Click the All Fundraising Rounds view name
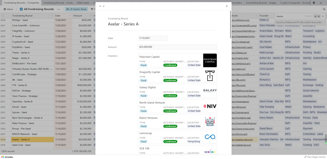Screen dimensions: 327x159 pyautogui.click(x=39, y=9)
